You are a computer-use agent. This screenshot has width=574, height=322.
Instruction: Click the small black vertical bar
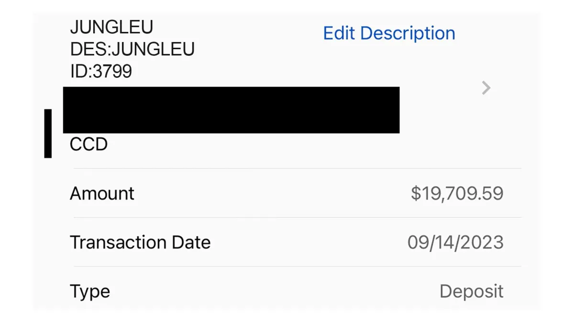(x=48, y=133)
